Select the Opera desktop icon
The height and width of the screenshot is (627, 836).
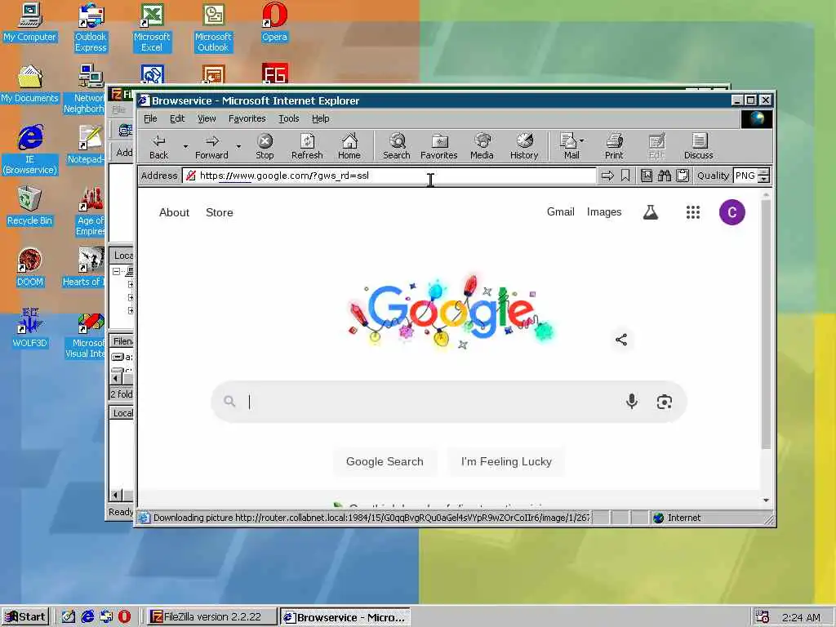(x=274, y=22)
